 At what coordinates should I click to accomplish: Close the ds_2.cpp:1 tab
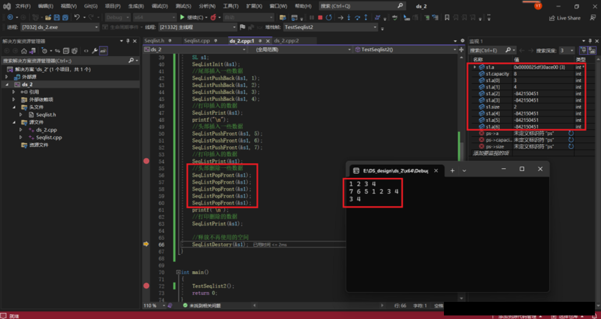(267, 40)
